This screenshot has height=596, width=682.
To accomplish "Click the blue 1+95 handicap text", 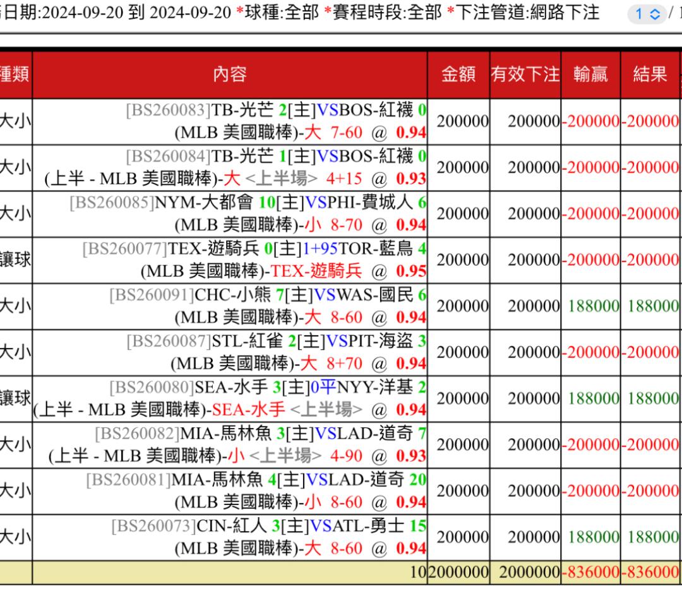I will (x=320, y=249).
